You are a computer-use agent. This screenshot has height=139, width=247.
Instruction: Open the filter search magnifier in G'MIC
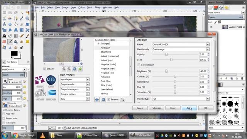[x=122, y=100]
